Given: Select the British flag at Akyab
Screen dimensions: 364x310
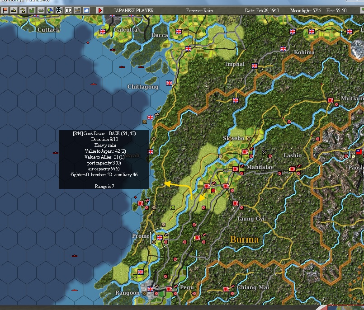Looking at the screenshot, I should click(150, 152).
